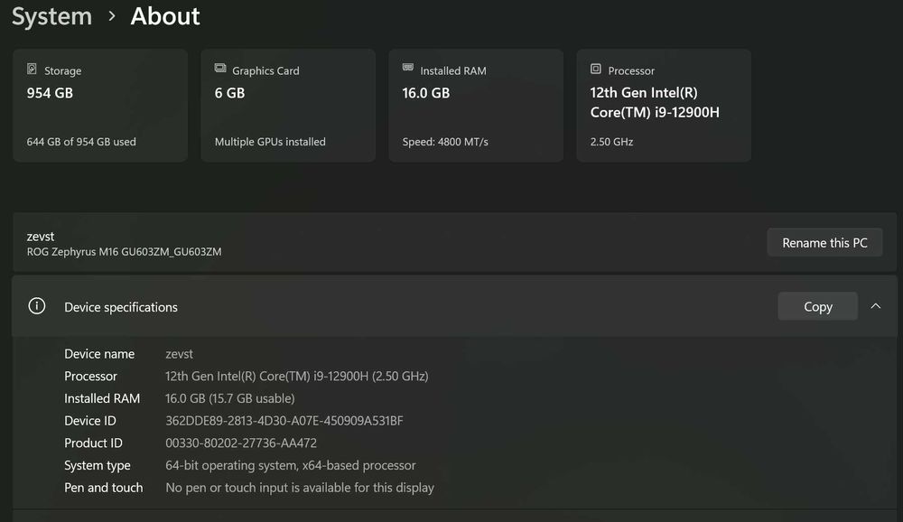Viewport: 903px width, 522px height.
Task: Click the 'Speed: 4800 MT/s' RAM detail
Action: click(x=445, y=142)
